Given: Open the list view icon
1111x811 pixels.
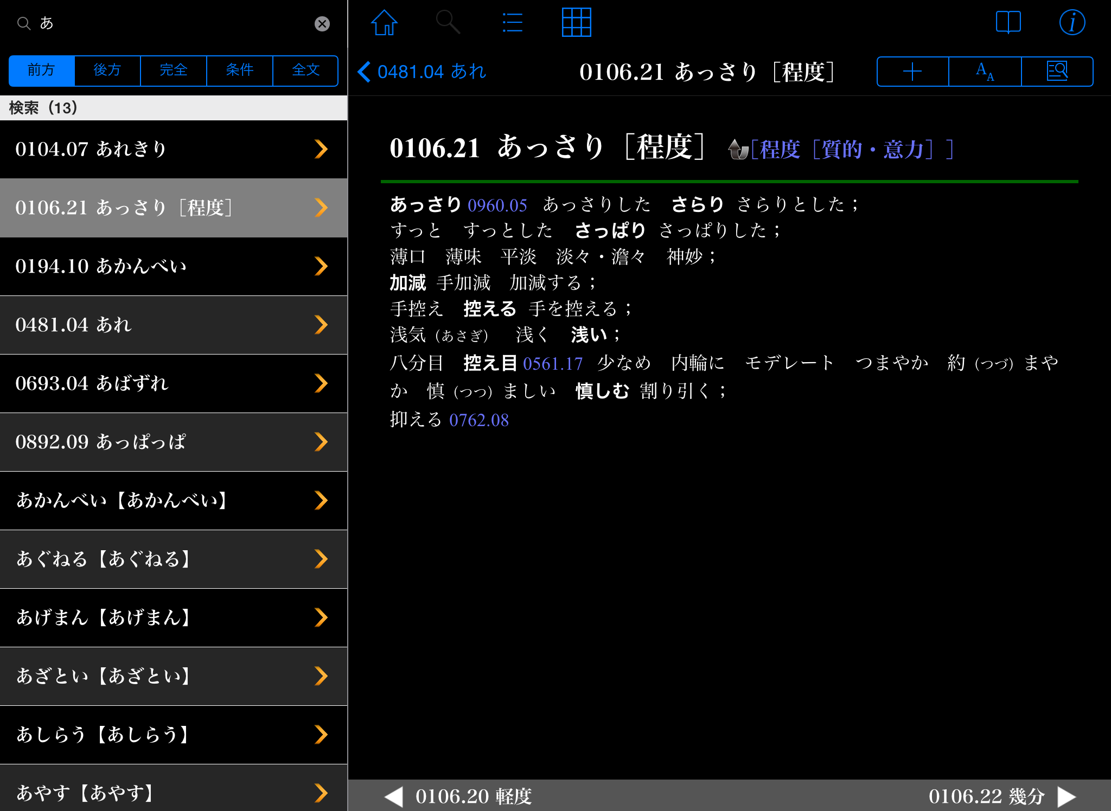Looking at the screenshot, I should [x=512, y=23].
